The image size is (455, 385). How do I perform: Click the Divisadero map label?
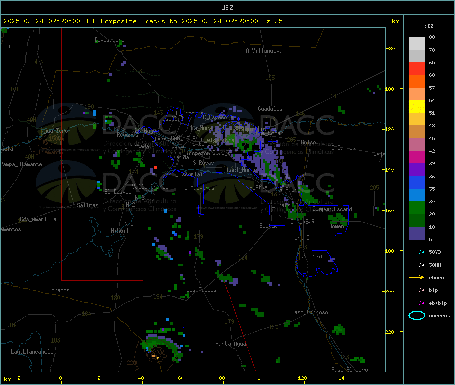(110, 40)
